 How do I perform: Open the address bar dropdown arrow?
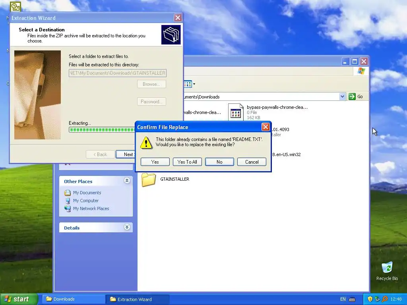coord(342,97)
